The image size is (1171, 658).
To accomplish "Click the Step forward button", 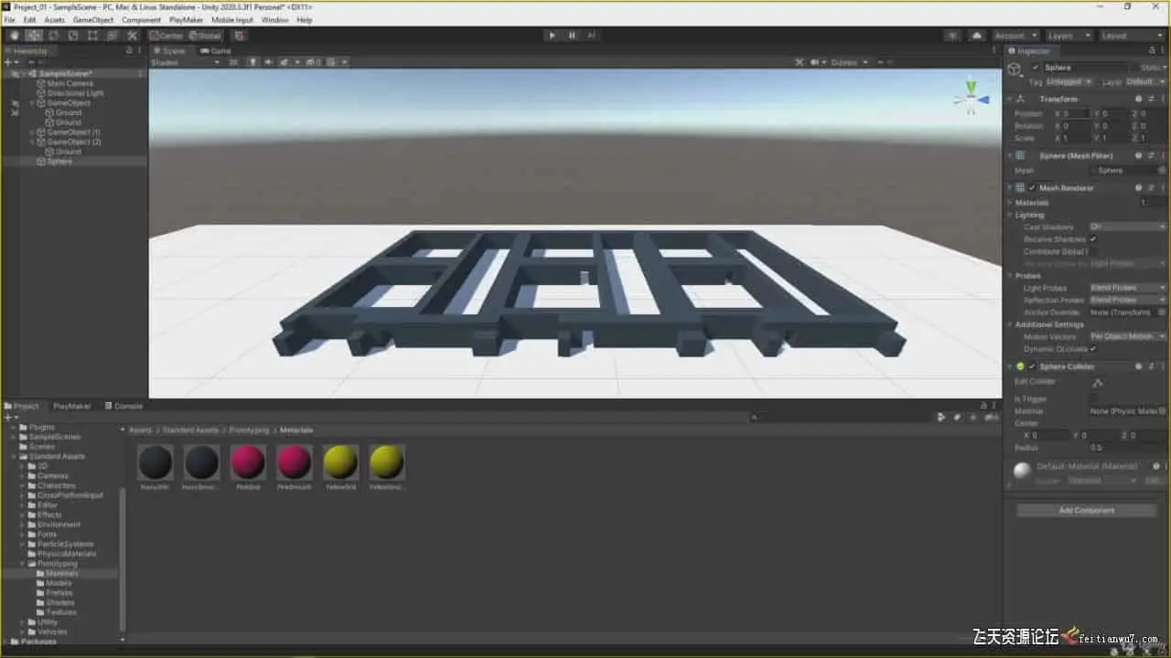I will point(592,36).
